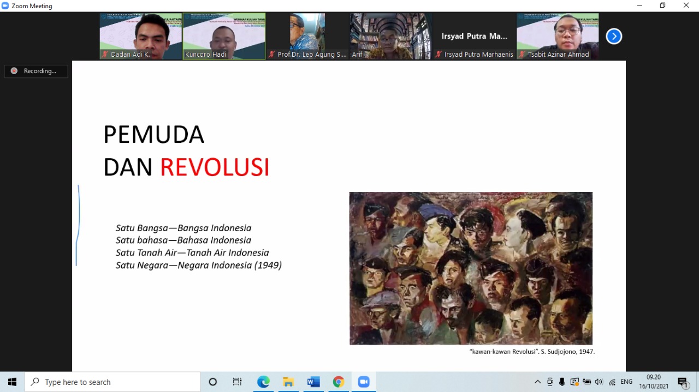This screenshot has width=699, height=392.
Task: Click the slide heading "PEMUDA"
Action: 153,135
